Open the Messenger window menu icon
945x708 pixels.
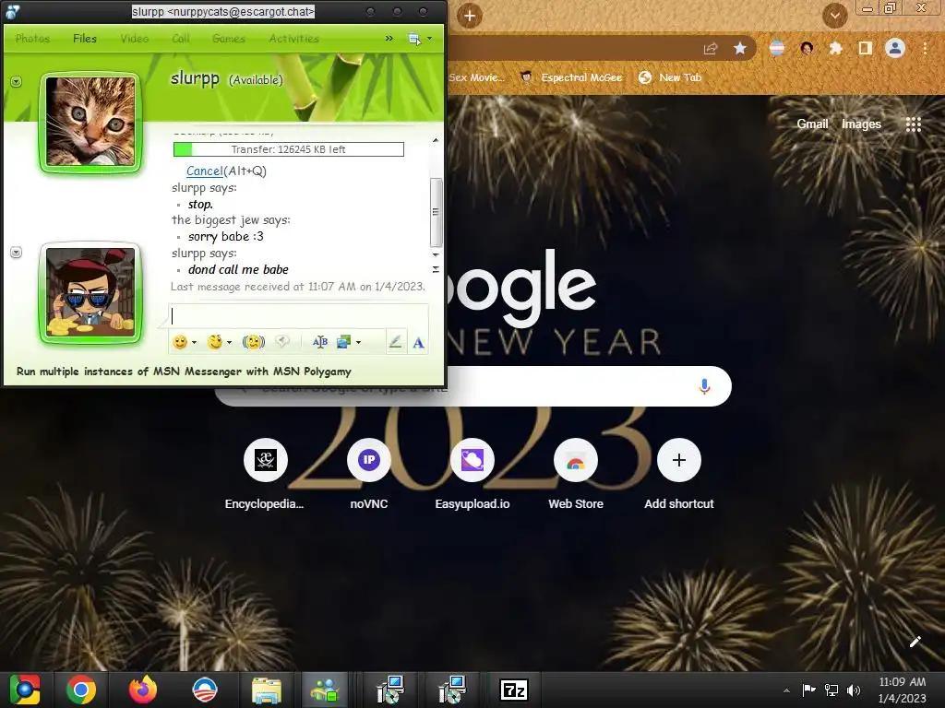pyautogui.click(x=414, y=39)
